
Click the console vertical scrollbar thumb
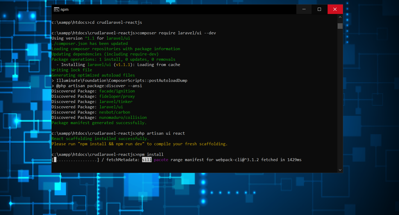(x=340, y=26)
